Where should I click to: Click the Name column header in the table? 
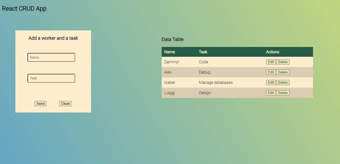[x=169, y=52]
